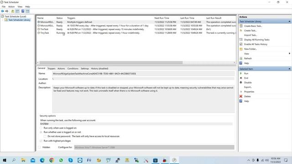The image size is (292, 164).
Task: Click the Enable All Tasks History link
Action: click(x=255, y=44)
